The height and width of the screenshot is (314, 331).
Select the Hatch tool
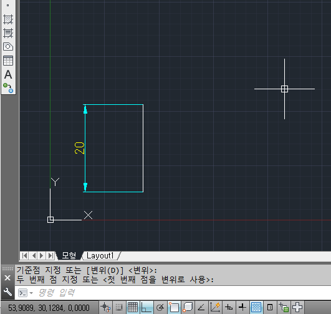[8, 19]
